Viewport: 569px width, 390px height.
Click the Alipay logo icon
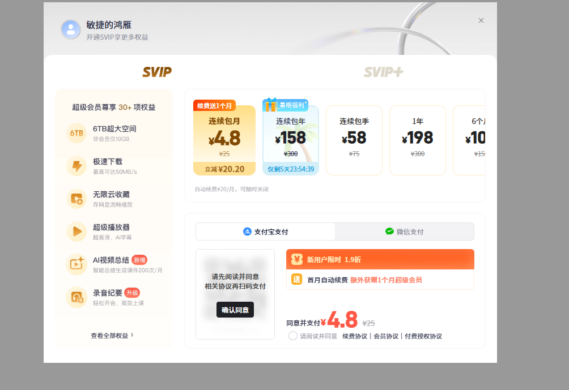pyautogui.click(x=247, y=232)
